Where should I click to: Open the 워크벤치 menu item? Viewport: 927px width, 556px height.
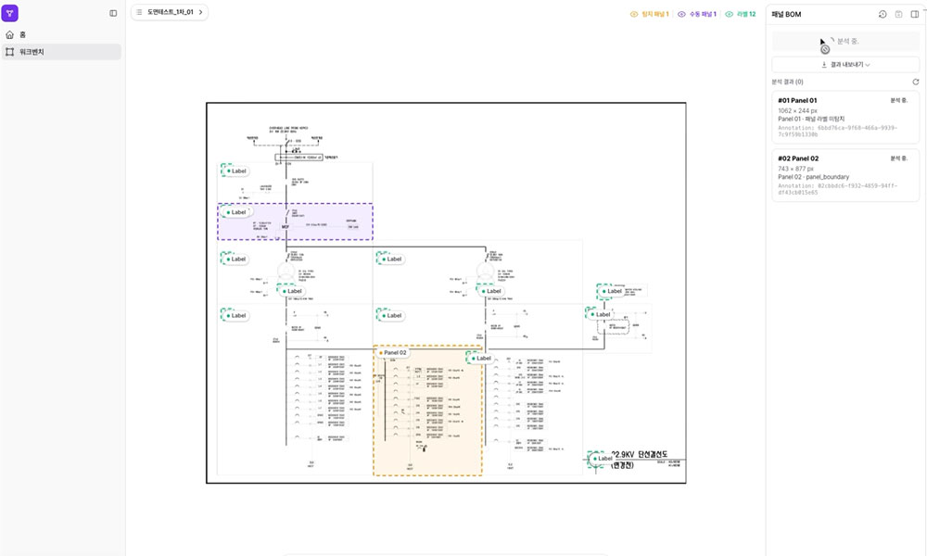click(x=61, y=52)
